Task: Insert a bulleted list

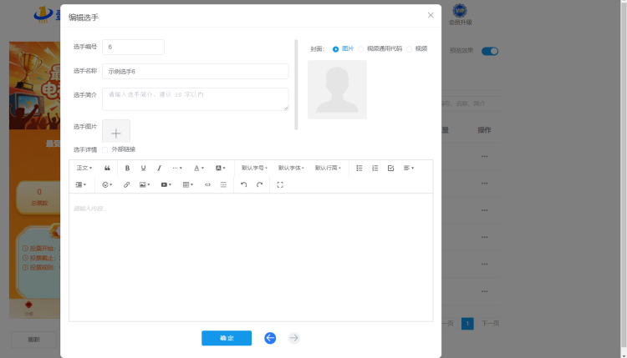Action: pos(359,168)
